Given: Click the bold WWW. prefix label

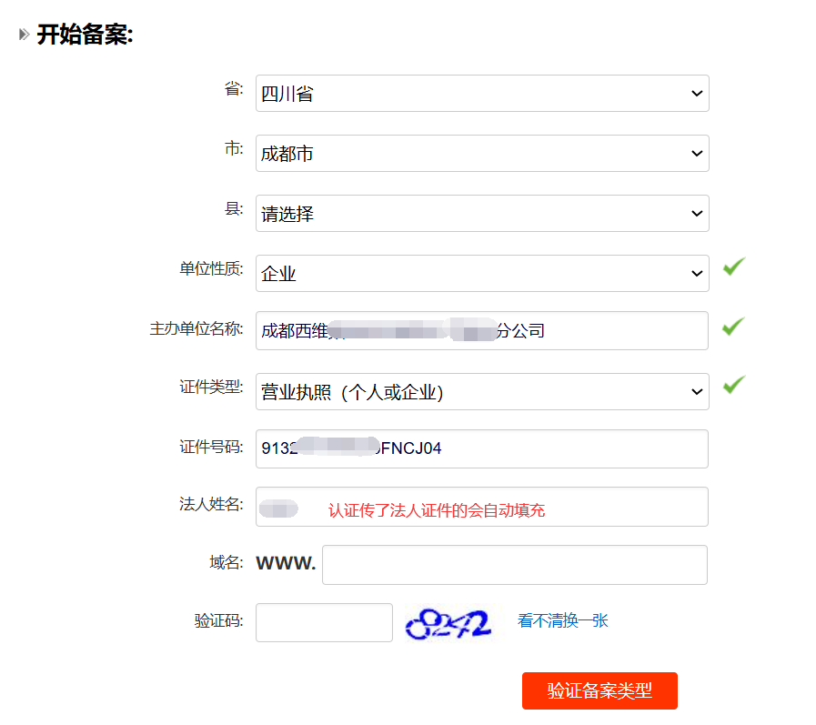Looking at the screenshot, I should pos(286,564).
